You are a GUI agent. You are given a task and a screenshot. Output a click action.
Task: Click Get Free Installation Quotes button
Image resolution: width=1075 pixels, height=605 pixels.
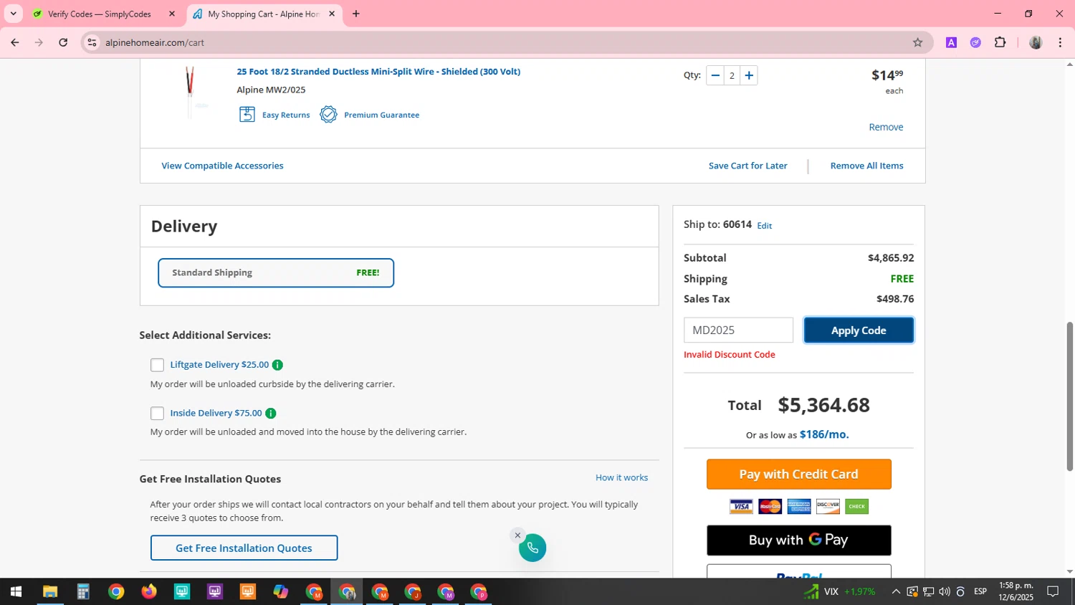tap(244, 548)
